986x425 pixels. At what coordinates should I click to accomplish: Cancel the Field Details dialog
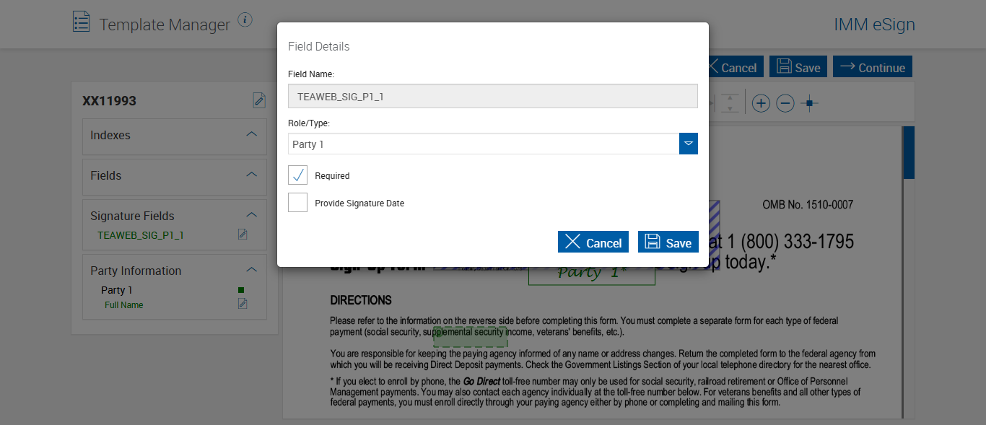593,242
